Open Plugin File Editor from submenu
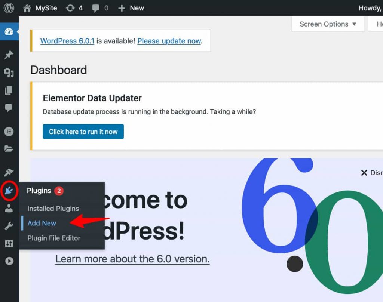This screenshot has height=302, width=383. (54, 238)
